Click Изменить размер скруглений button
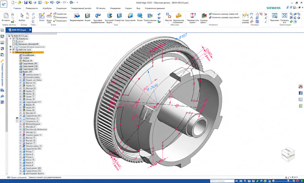The width and height of the screenshot is (304, 183). (224, 17)
